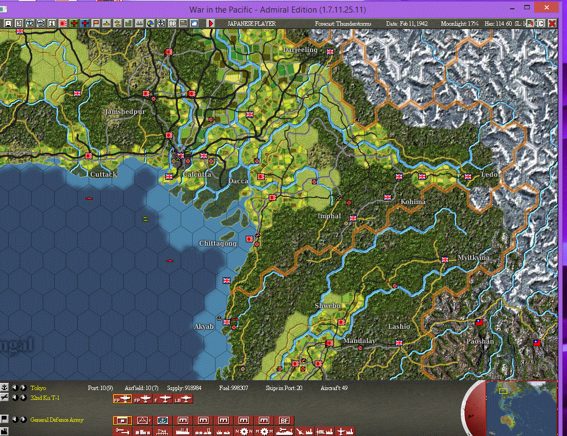This screenshot has height=436, width=567.
Task: Go to next air unit after 32nd Ku T-1
Action: click(24, 398)
